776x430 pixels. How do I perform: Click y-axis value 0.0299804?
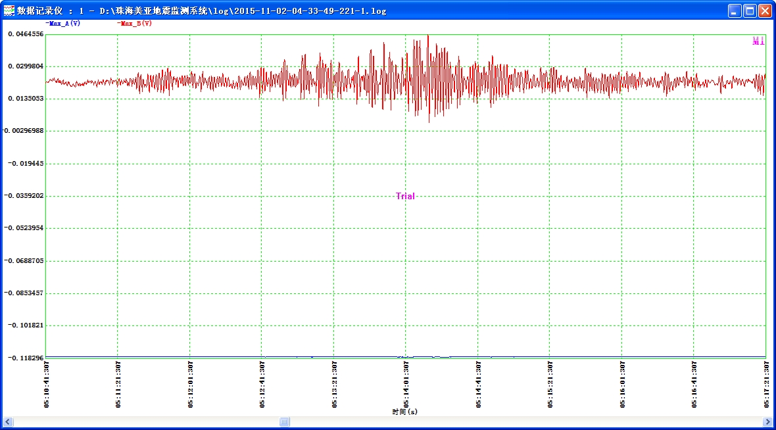26,66
